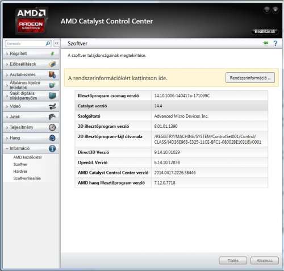This screenshot has height=271, width=284.
Task: Expand the Játék section
Action: (x=7, y=117)
